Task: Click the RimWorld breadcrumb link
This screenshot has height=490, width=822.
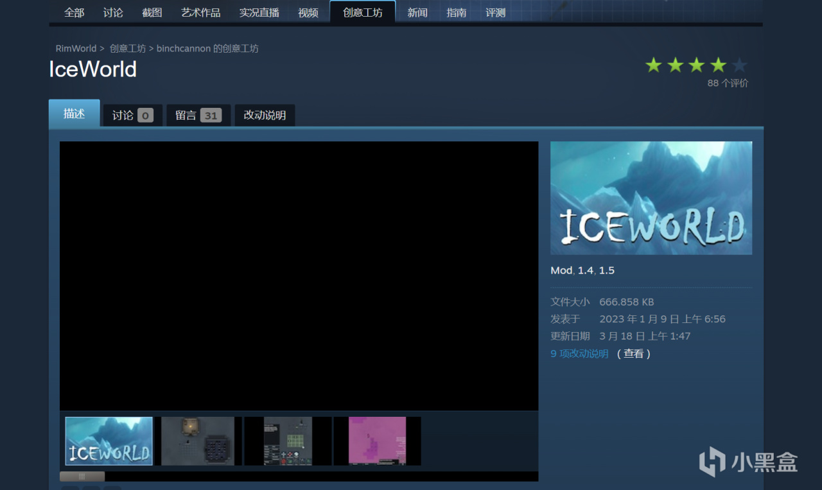Action: pos(76,48)
